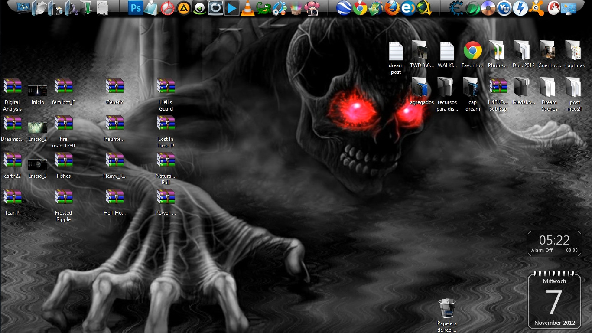Launch Mozilla Firefox from the dock
This screenshot has width=592, height=333.
[x=392, y=8]
